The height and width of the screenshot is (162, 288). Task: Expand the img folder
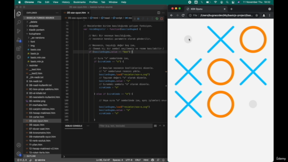(32, 45)
